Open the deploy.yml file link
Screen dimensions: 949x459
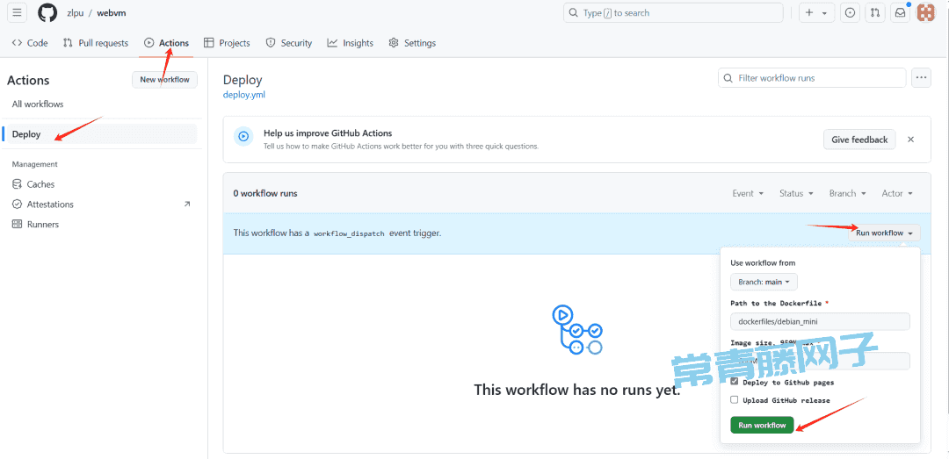pos(244,94)
